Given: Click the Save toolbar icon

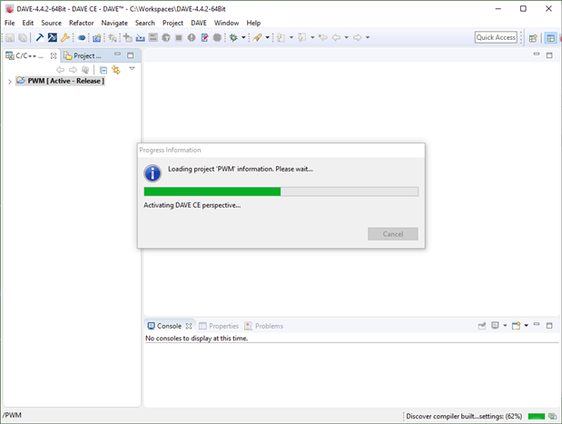Looking at the screenshot, I should [10, 37].
